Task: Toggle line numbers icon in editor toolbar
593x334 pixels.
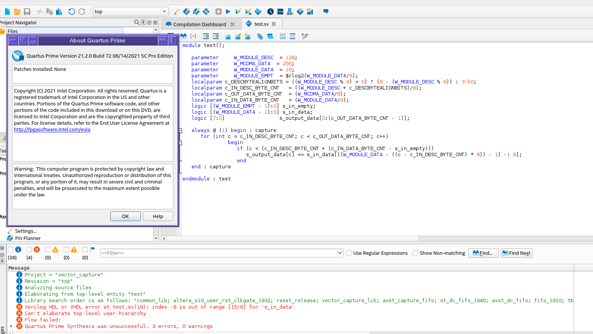Action: (283, 36)
